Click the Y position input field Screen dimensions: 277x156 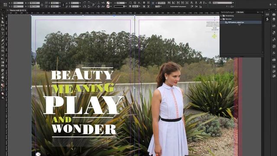[x=18, y=6]
